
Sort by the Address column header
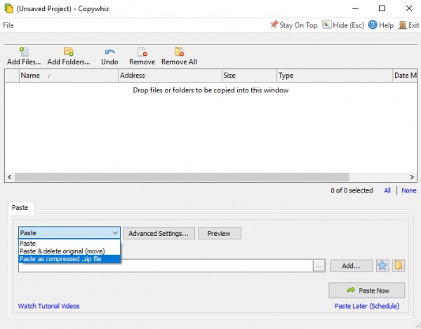tap(171, 76)
